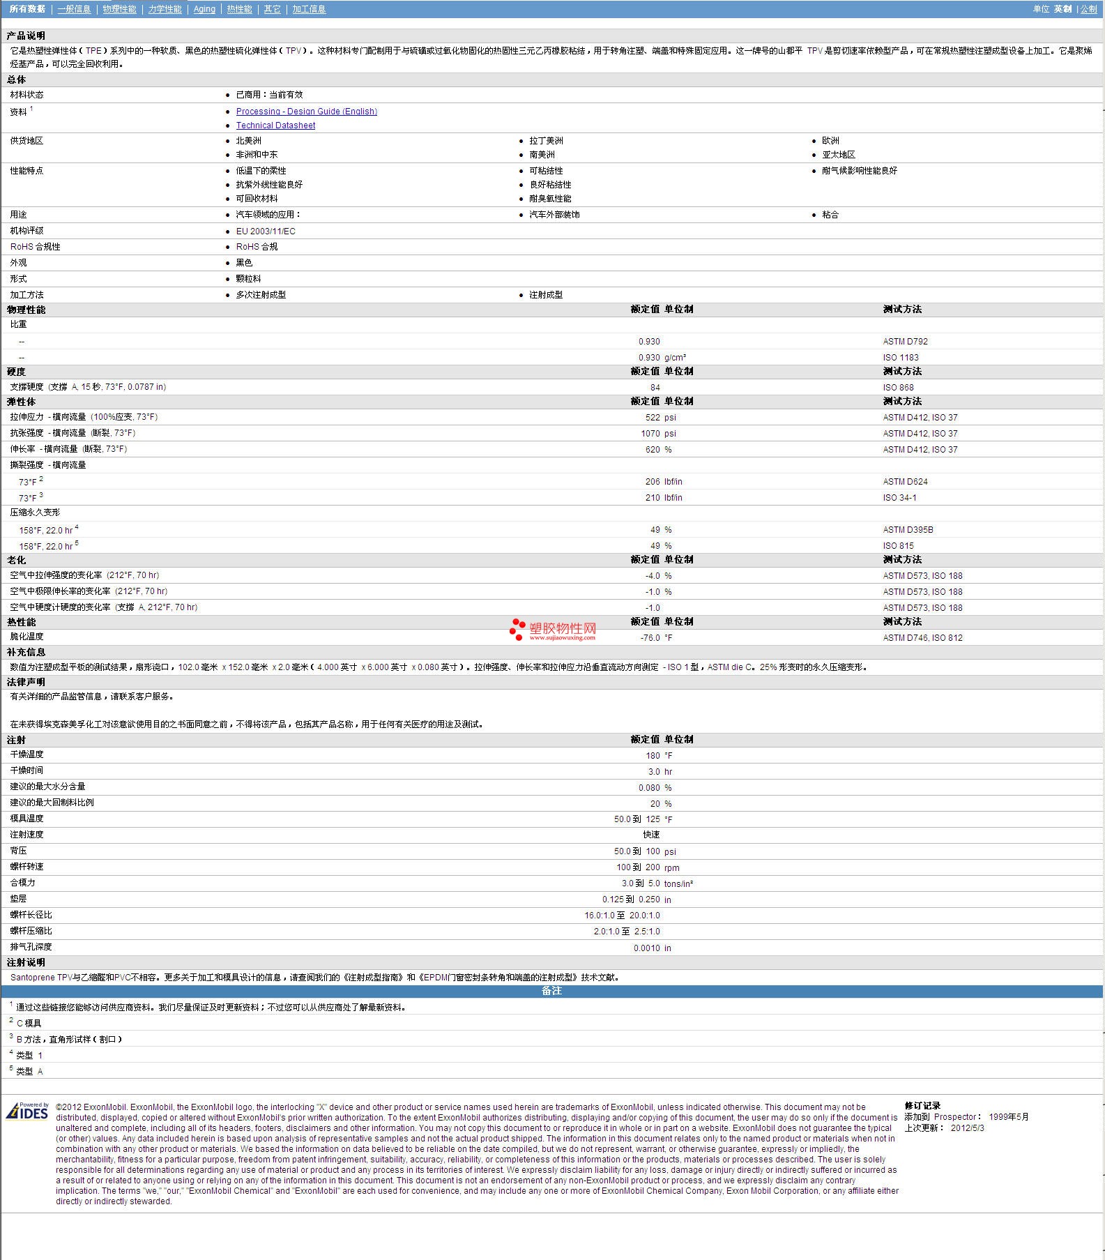
Task: Open the Technical Datasheet link
Action: pos(275,126)
